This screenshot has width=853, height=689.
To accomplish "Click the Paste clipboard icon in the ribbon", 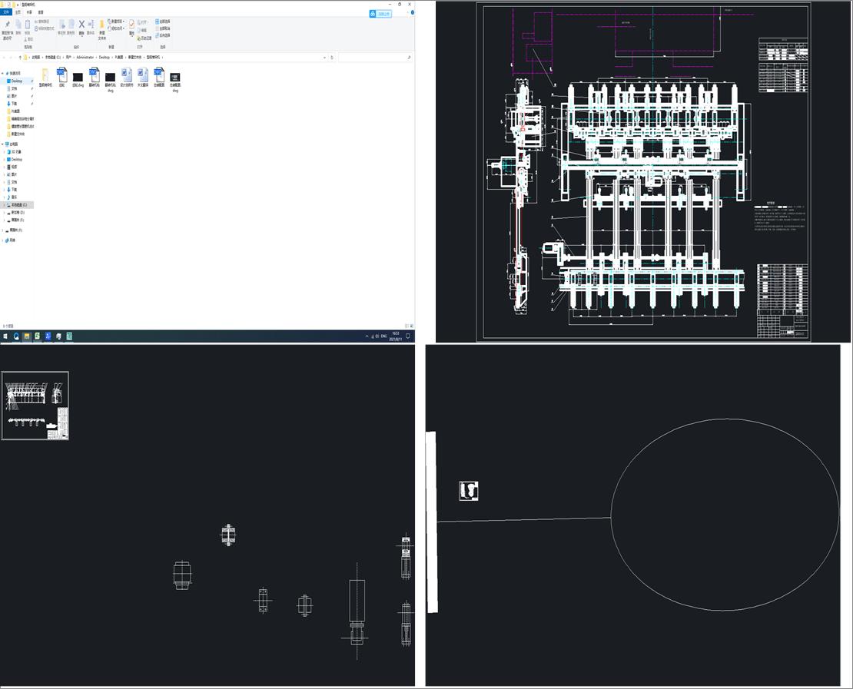I will coord(27,25).
